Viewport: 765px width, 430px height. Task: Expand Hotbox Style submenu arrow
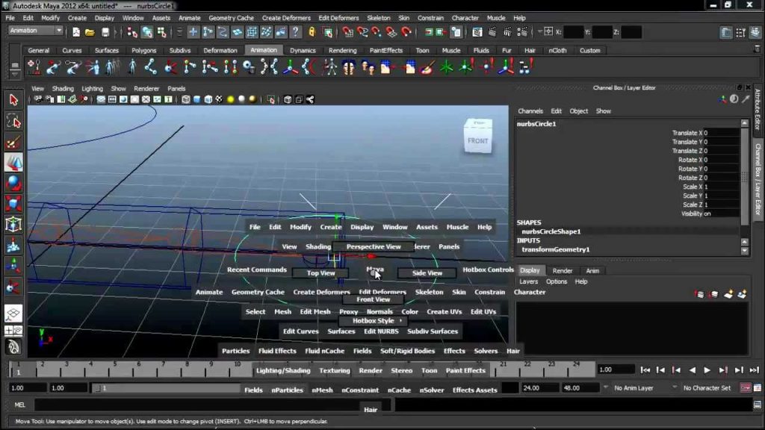click(401, 321)
